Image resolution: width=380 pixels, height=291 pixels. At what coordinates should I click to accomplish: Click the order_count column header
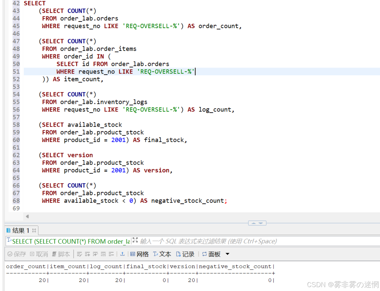coord(26,266)
